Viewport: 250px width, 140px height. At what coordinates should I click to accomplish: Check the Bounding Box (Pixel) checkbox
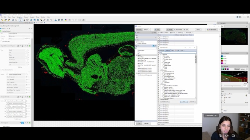pos(164,76)
